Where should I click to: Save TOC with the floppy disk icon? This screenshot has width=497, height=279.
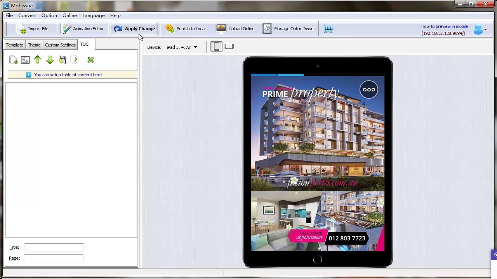[63, 60]
